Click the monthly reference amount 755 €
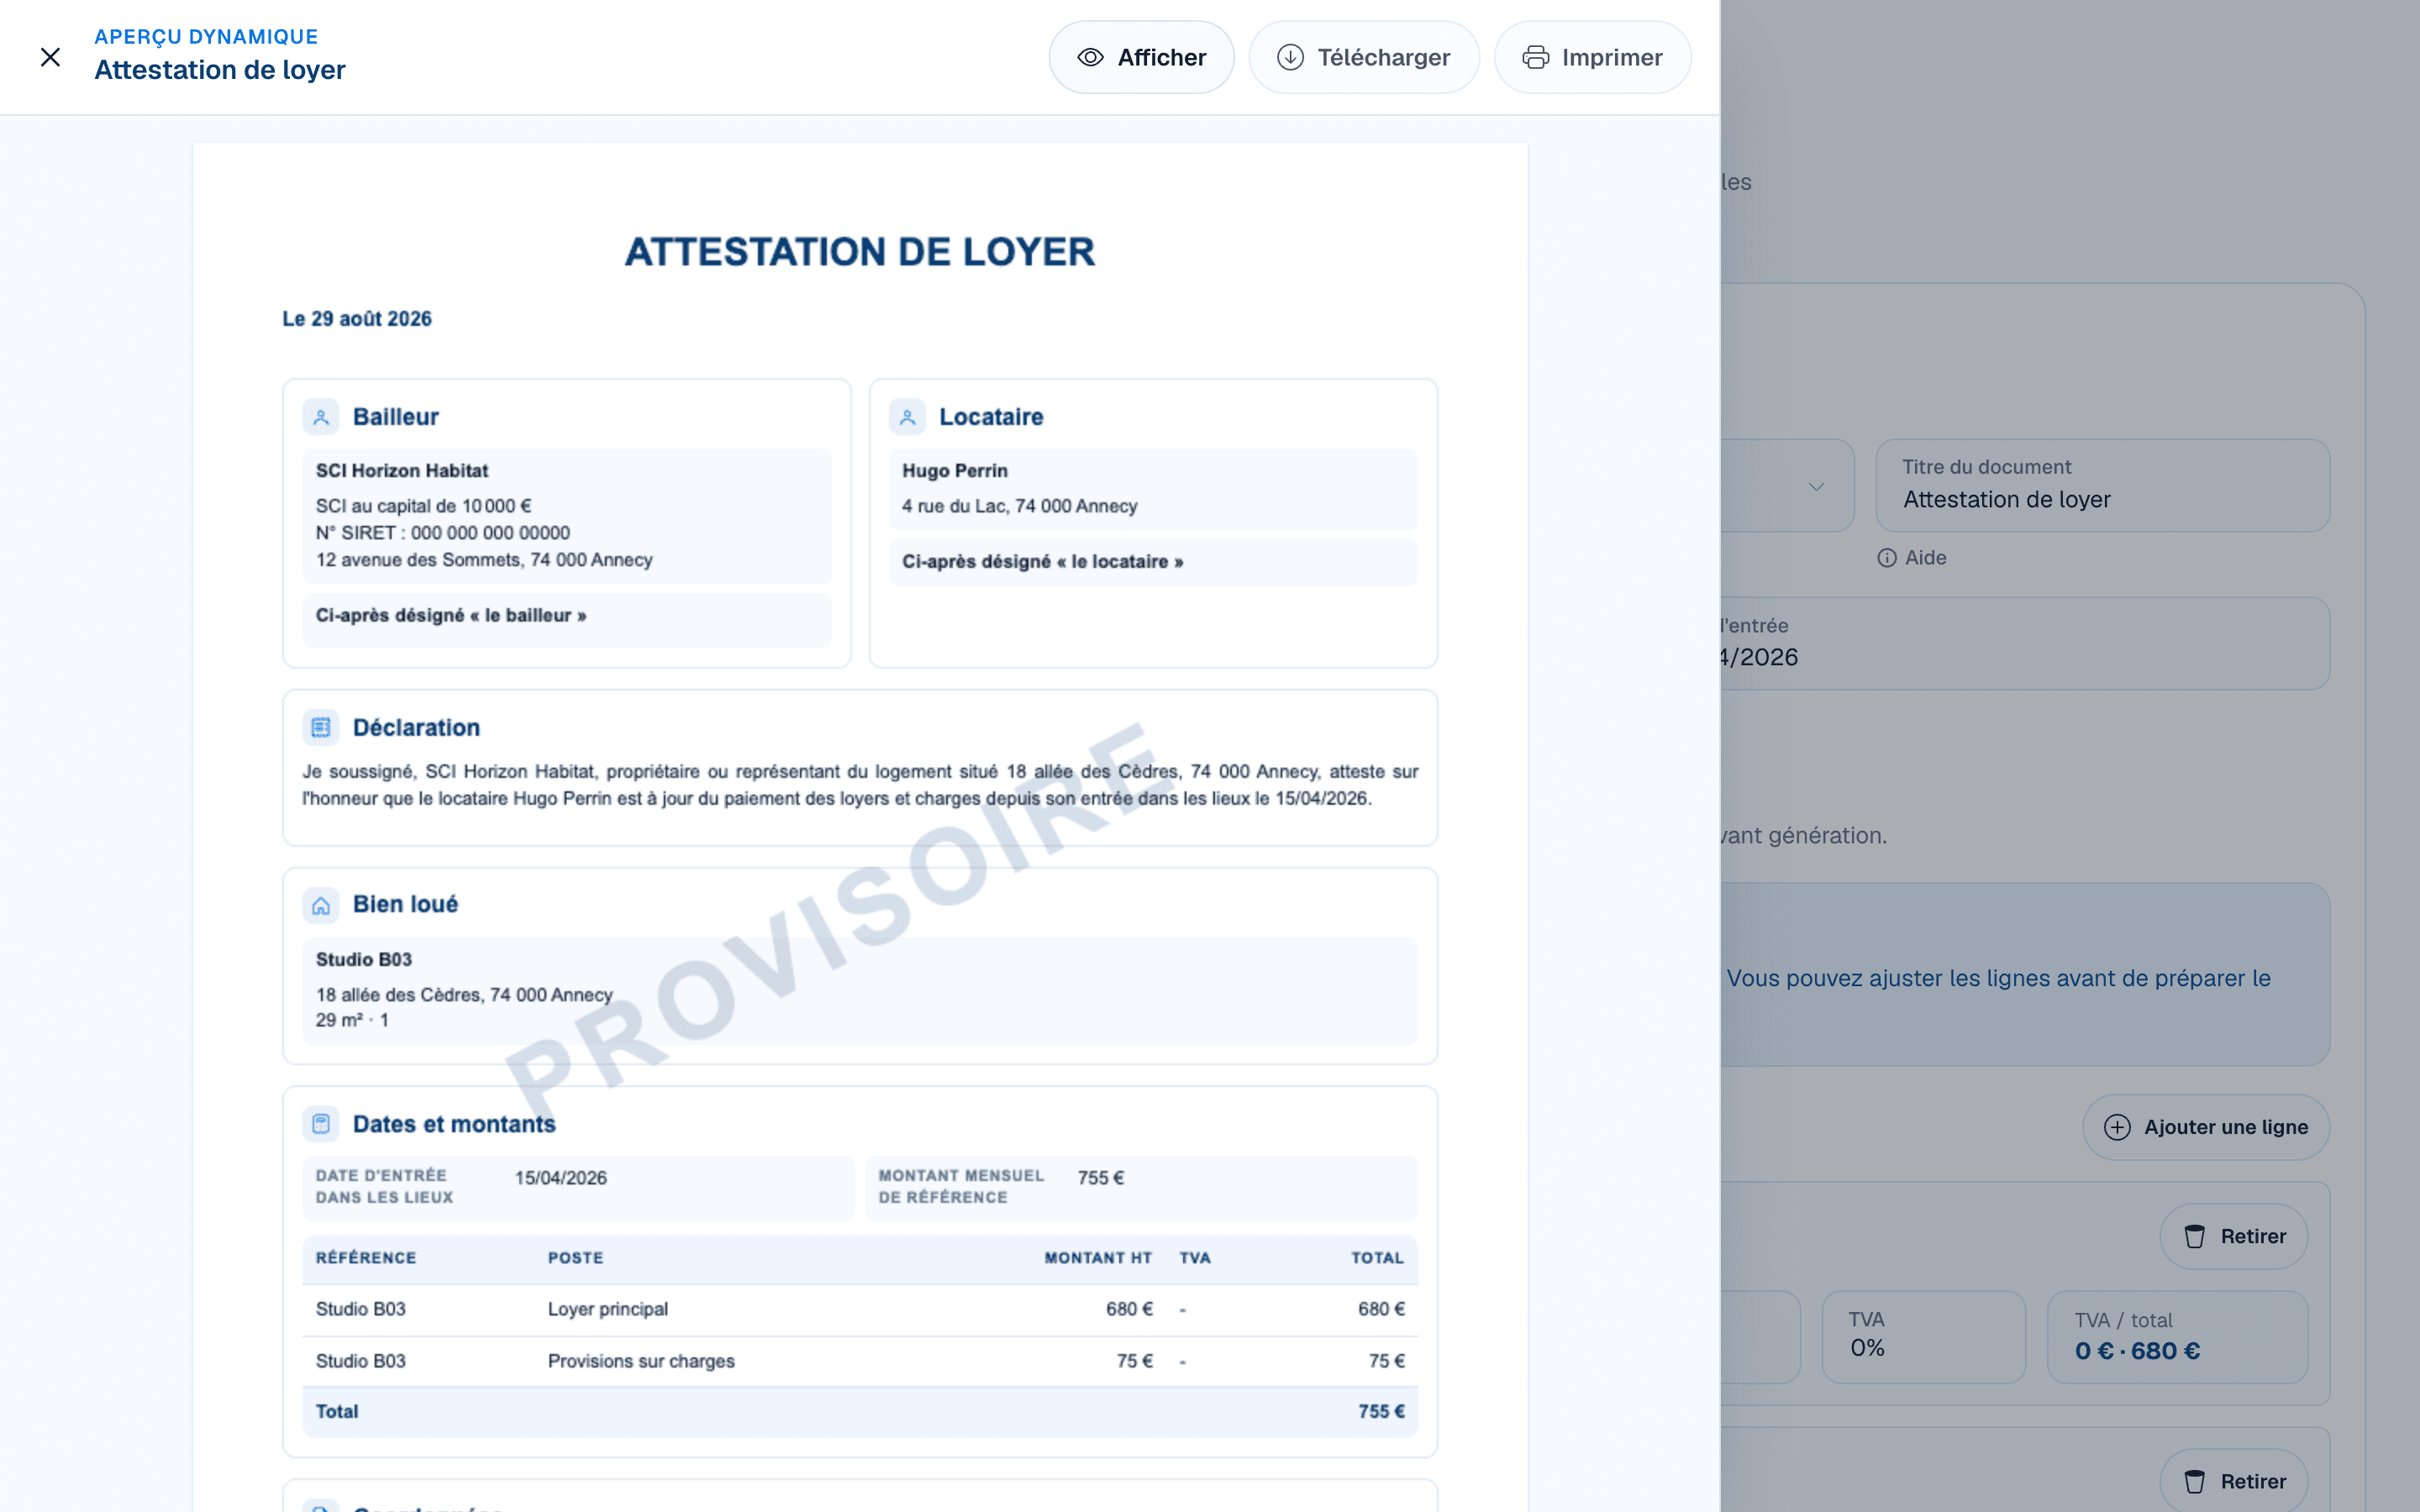 pos(1101,1178)
